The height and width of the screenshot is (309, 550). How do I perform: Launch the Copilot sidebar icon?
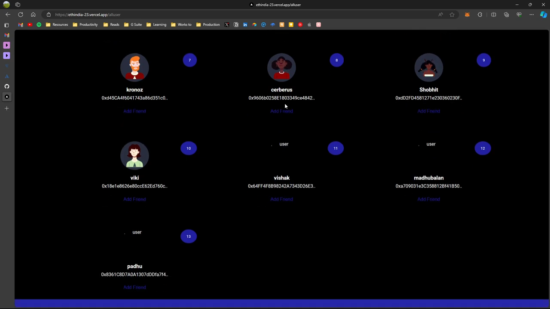pyautogui.click(x=544, y=15)
